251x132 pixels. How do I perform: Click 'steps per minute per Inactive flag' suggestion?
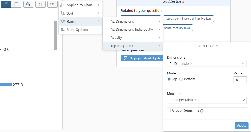[x=189, y=19]
